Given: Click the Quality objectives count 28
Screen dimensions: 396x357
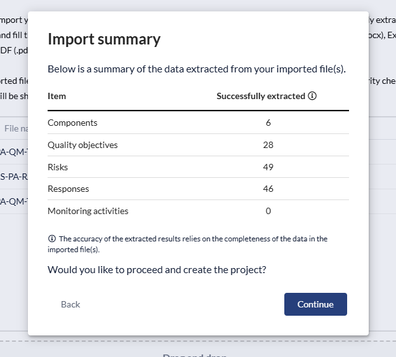Looking at the screenshot, I should click(x=268, y=145).
